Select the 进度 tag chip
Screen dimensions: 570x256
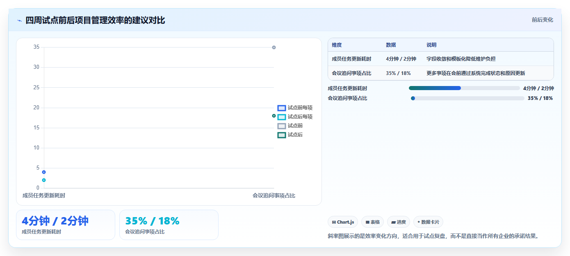pyautogui.click(x=399, y=222)
